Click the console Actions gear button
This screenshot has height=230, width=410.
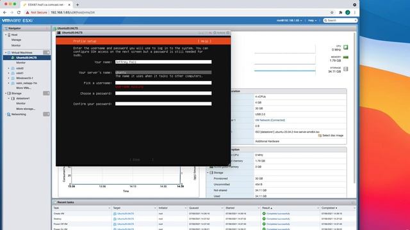219,33
